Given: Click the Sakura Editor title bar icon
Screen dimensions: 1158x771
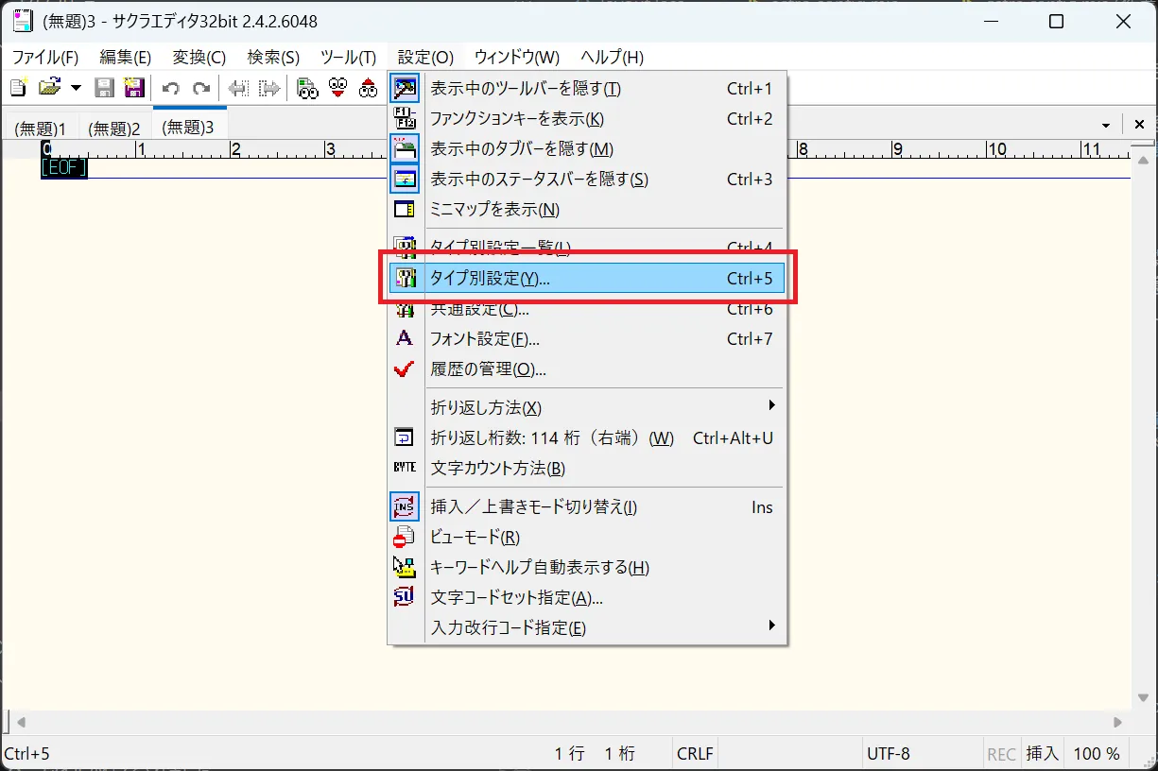Looking at the screenshot, I should point(23,21).
